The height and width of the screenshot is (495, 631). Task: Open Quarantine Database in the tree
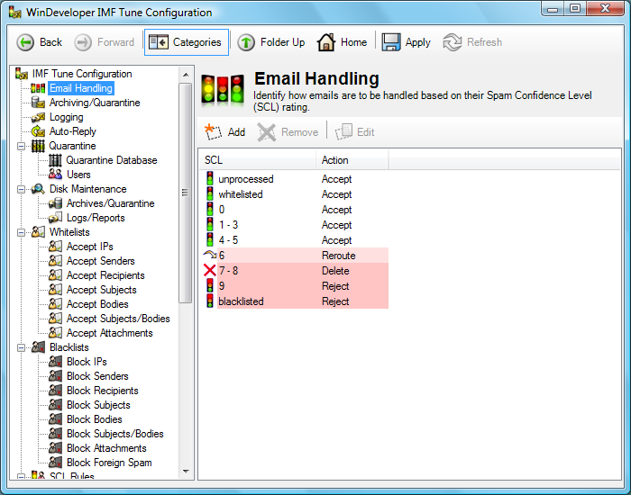coord(112,160)
